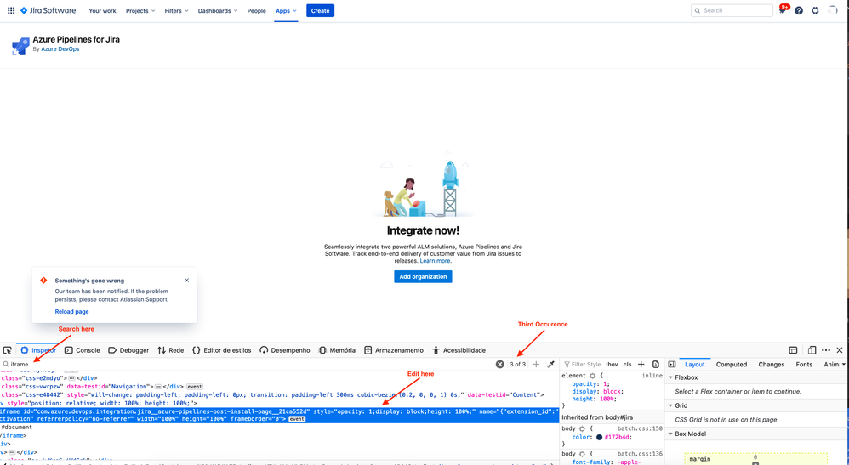
Task: Collapse the Grid section
Action: [x=670, y=405]
